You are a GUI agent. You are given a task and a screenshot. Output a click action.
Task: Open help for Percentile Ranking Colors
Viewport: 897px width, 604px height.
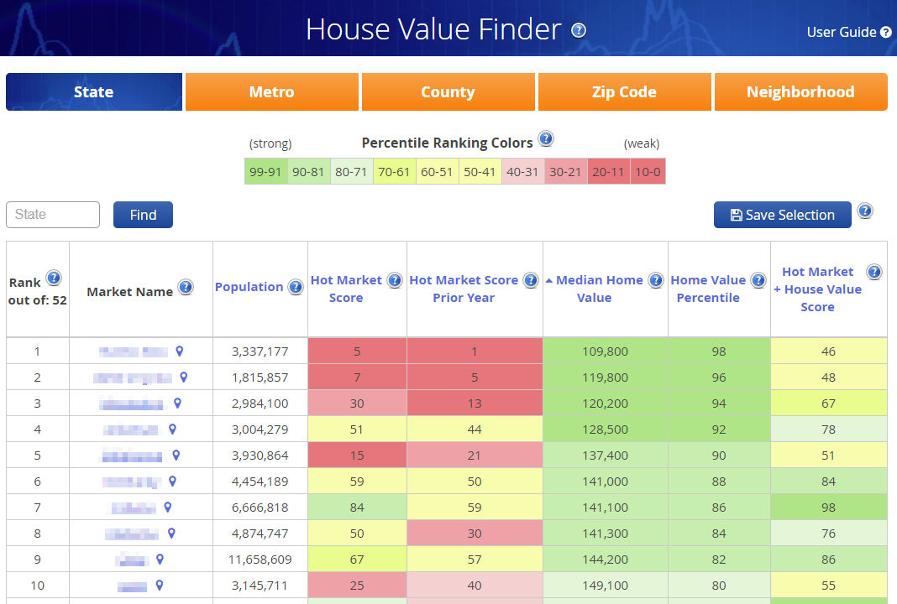(546, 138)
